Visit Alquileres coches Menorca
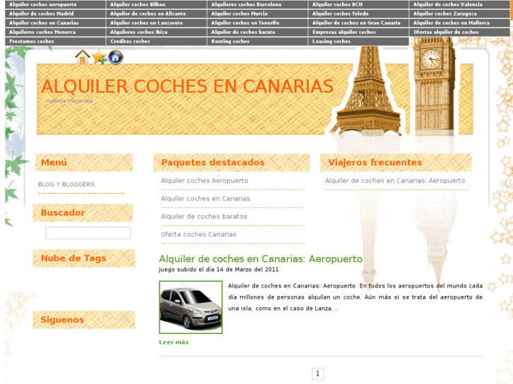Viewport: 513px width, 384px height. pyautogui.click(x=42, y=32)
